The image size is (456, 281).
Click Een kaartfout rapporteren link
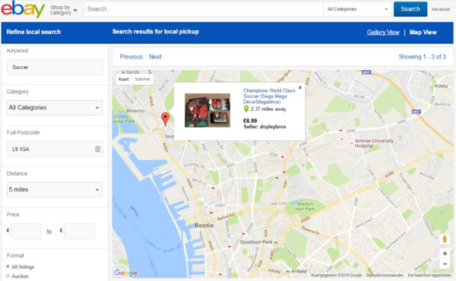(429, 275)
